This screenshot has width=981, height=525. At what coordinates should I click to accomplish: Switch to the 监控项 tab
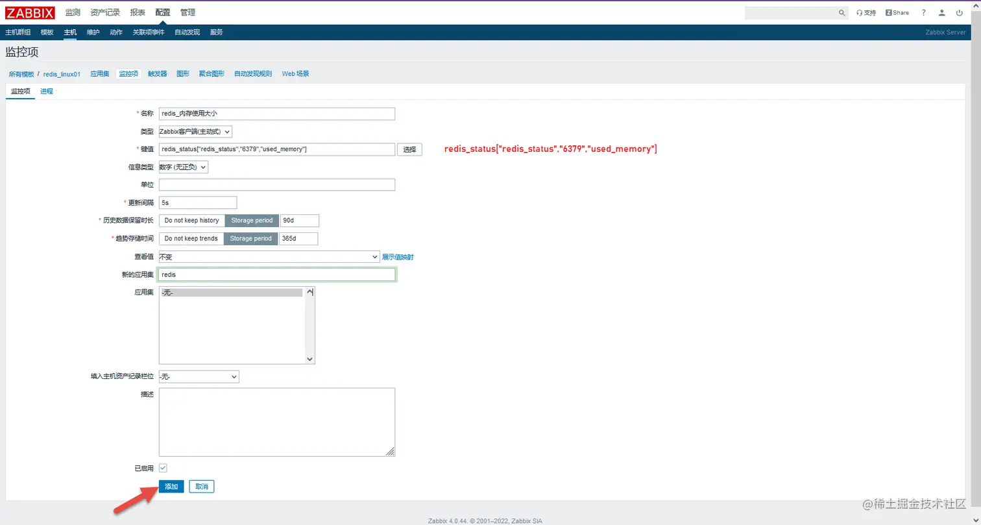20,92
